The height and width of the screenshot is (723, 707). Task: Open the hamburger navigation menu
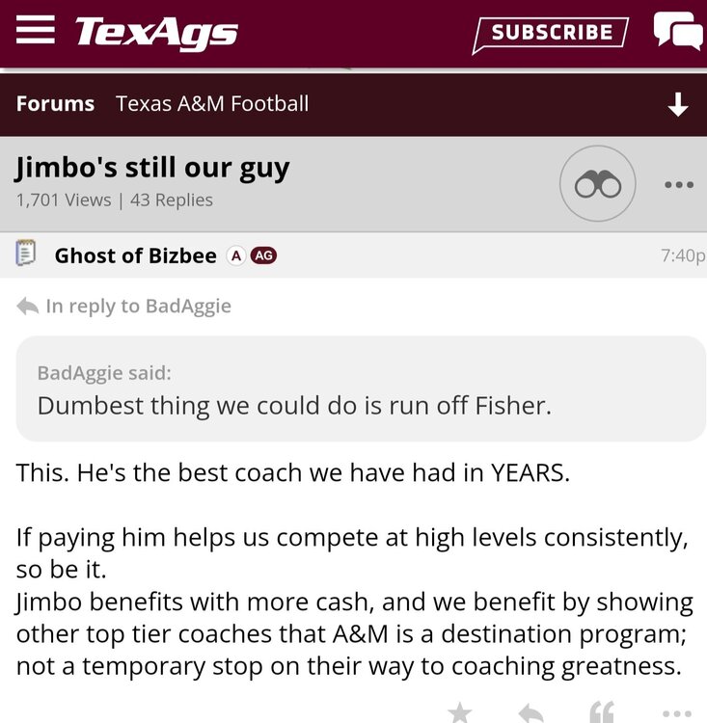(36, 31)
